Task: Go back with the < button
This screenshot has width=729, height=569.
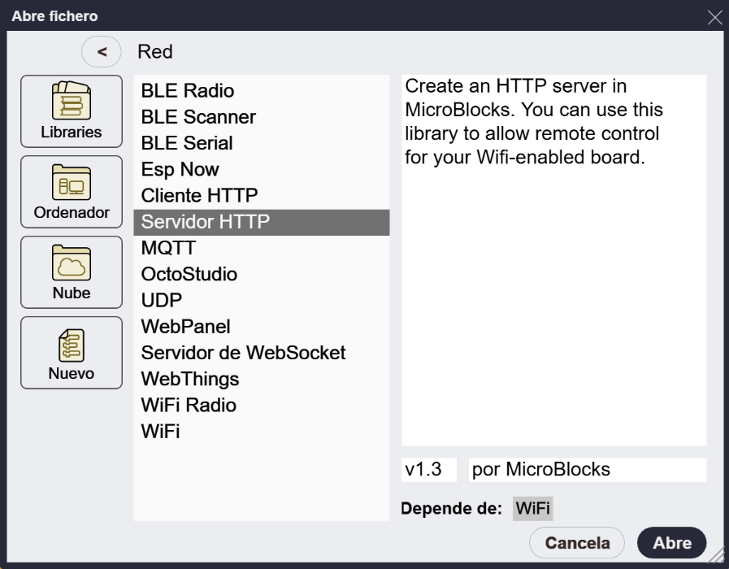Action: tap(102, 51)
